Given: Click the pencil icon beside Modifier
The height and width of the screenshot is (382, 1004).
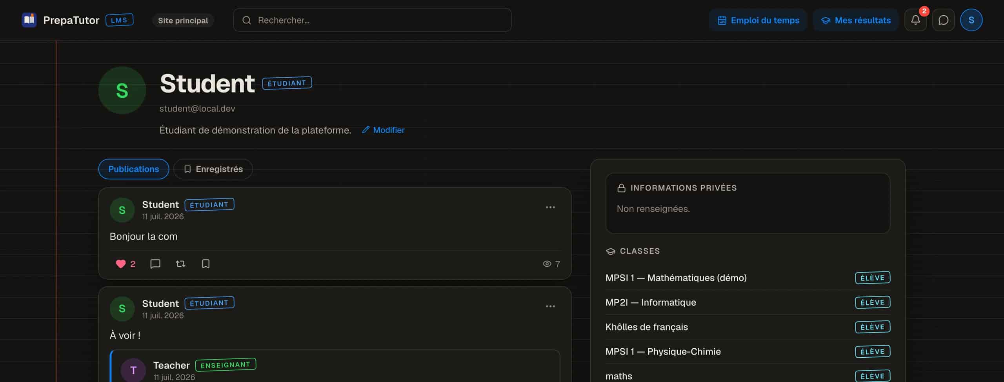Looking at the screenshot, I should 366,130.
